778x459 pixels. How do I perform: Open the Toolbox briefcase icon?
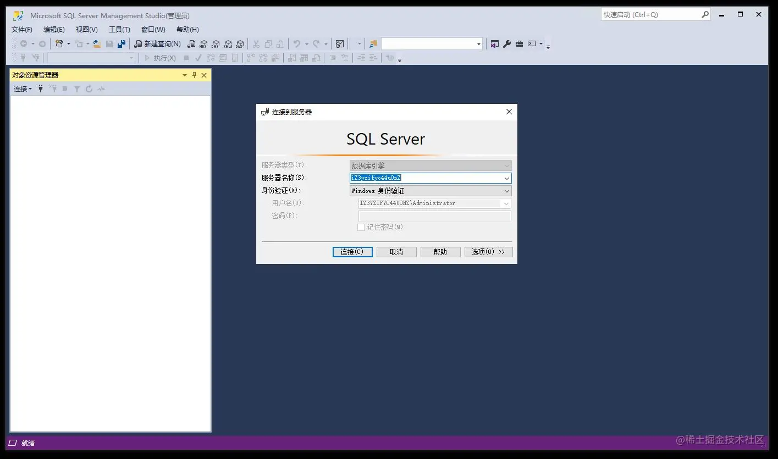tap(519, 44)
